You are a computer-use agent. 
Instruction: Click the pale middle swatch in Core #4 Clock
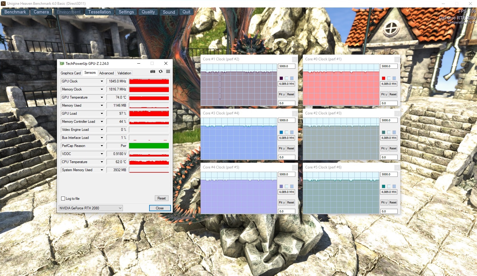[286, 186]
